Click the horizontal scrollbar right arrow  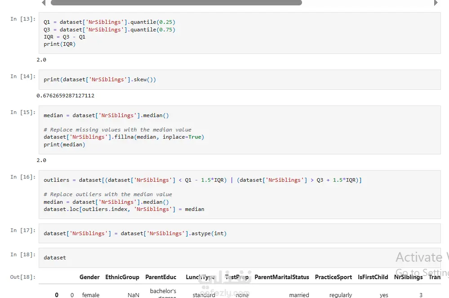[x=436, y=3]
